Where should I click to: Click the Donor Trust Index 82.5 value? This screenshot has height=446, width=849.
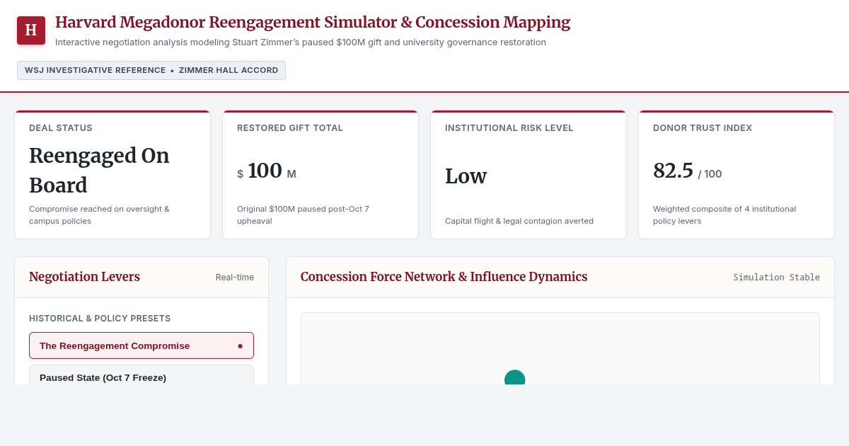coord(673,171)
